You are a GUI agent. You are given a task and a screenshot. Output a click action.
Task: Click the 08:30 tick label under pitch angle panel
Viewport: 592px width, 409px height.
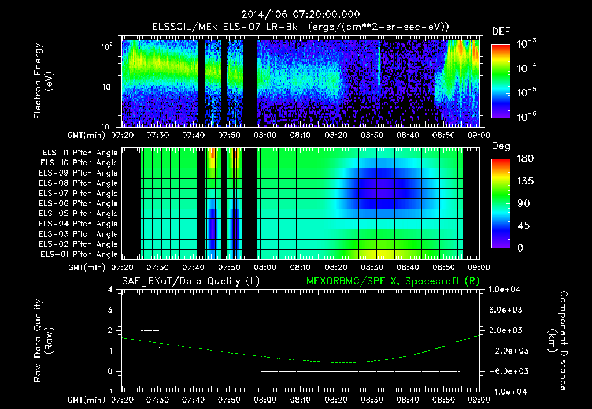(372, 267)
